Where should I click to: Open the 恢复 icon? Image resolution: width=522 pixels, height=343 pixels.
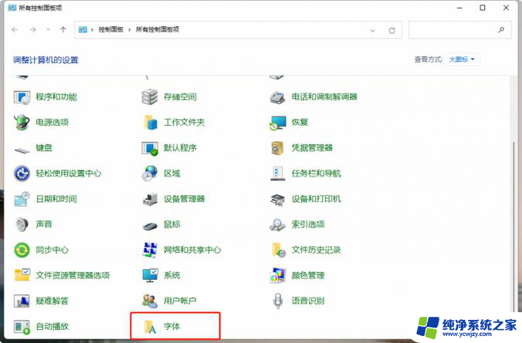pos(278,123)
